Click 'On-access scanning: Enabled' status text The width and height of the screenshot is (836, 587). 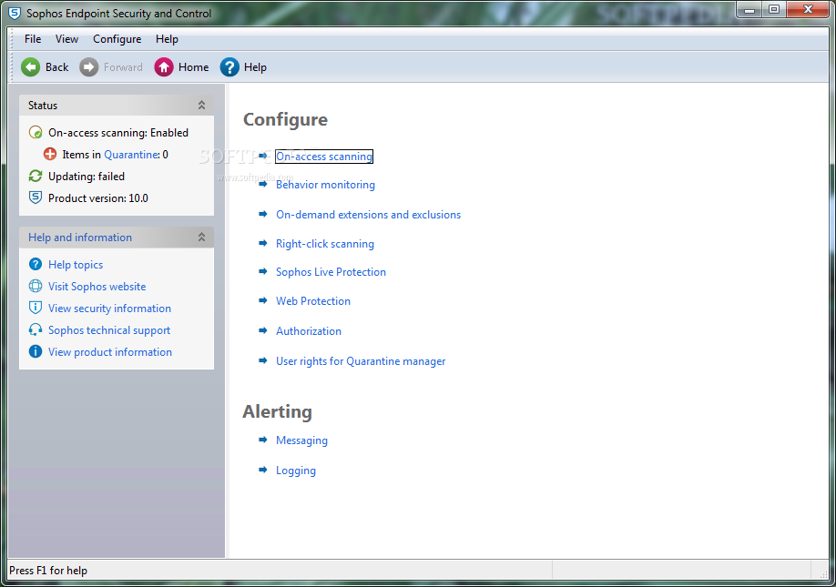(x=118, y=132)
